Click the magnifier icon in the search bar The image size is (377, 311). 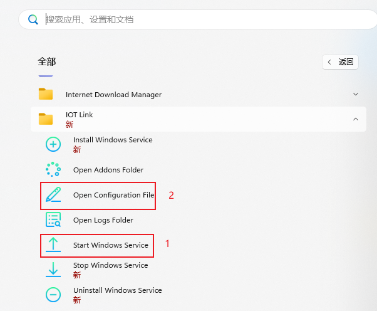click(33, 19)
